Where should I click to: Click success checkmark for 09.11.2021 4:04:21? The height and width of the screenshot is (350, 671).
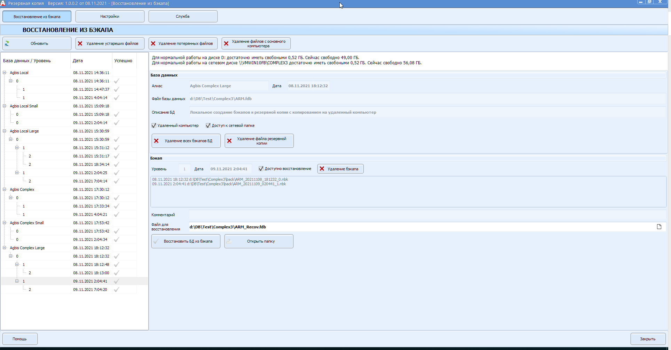point(117,214)
